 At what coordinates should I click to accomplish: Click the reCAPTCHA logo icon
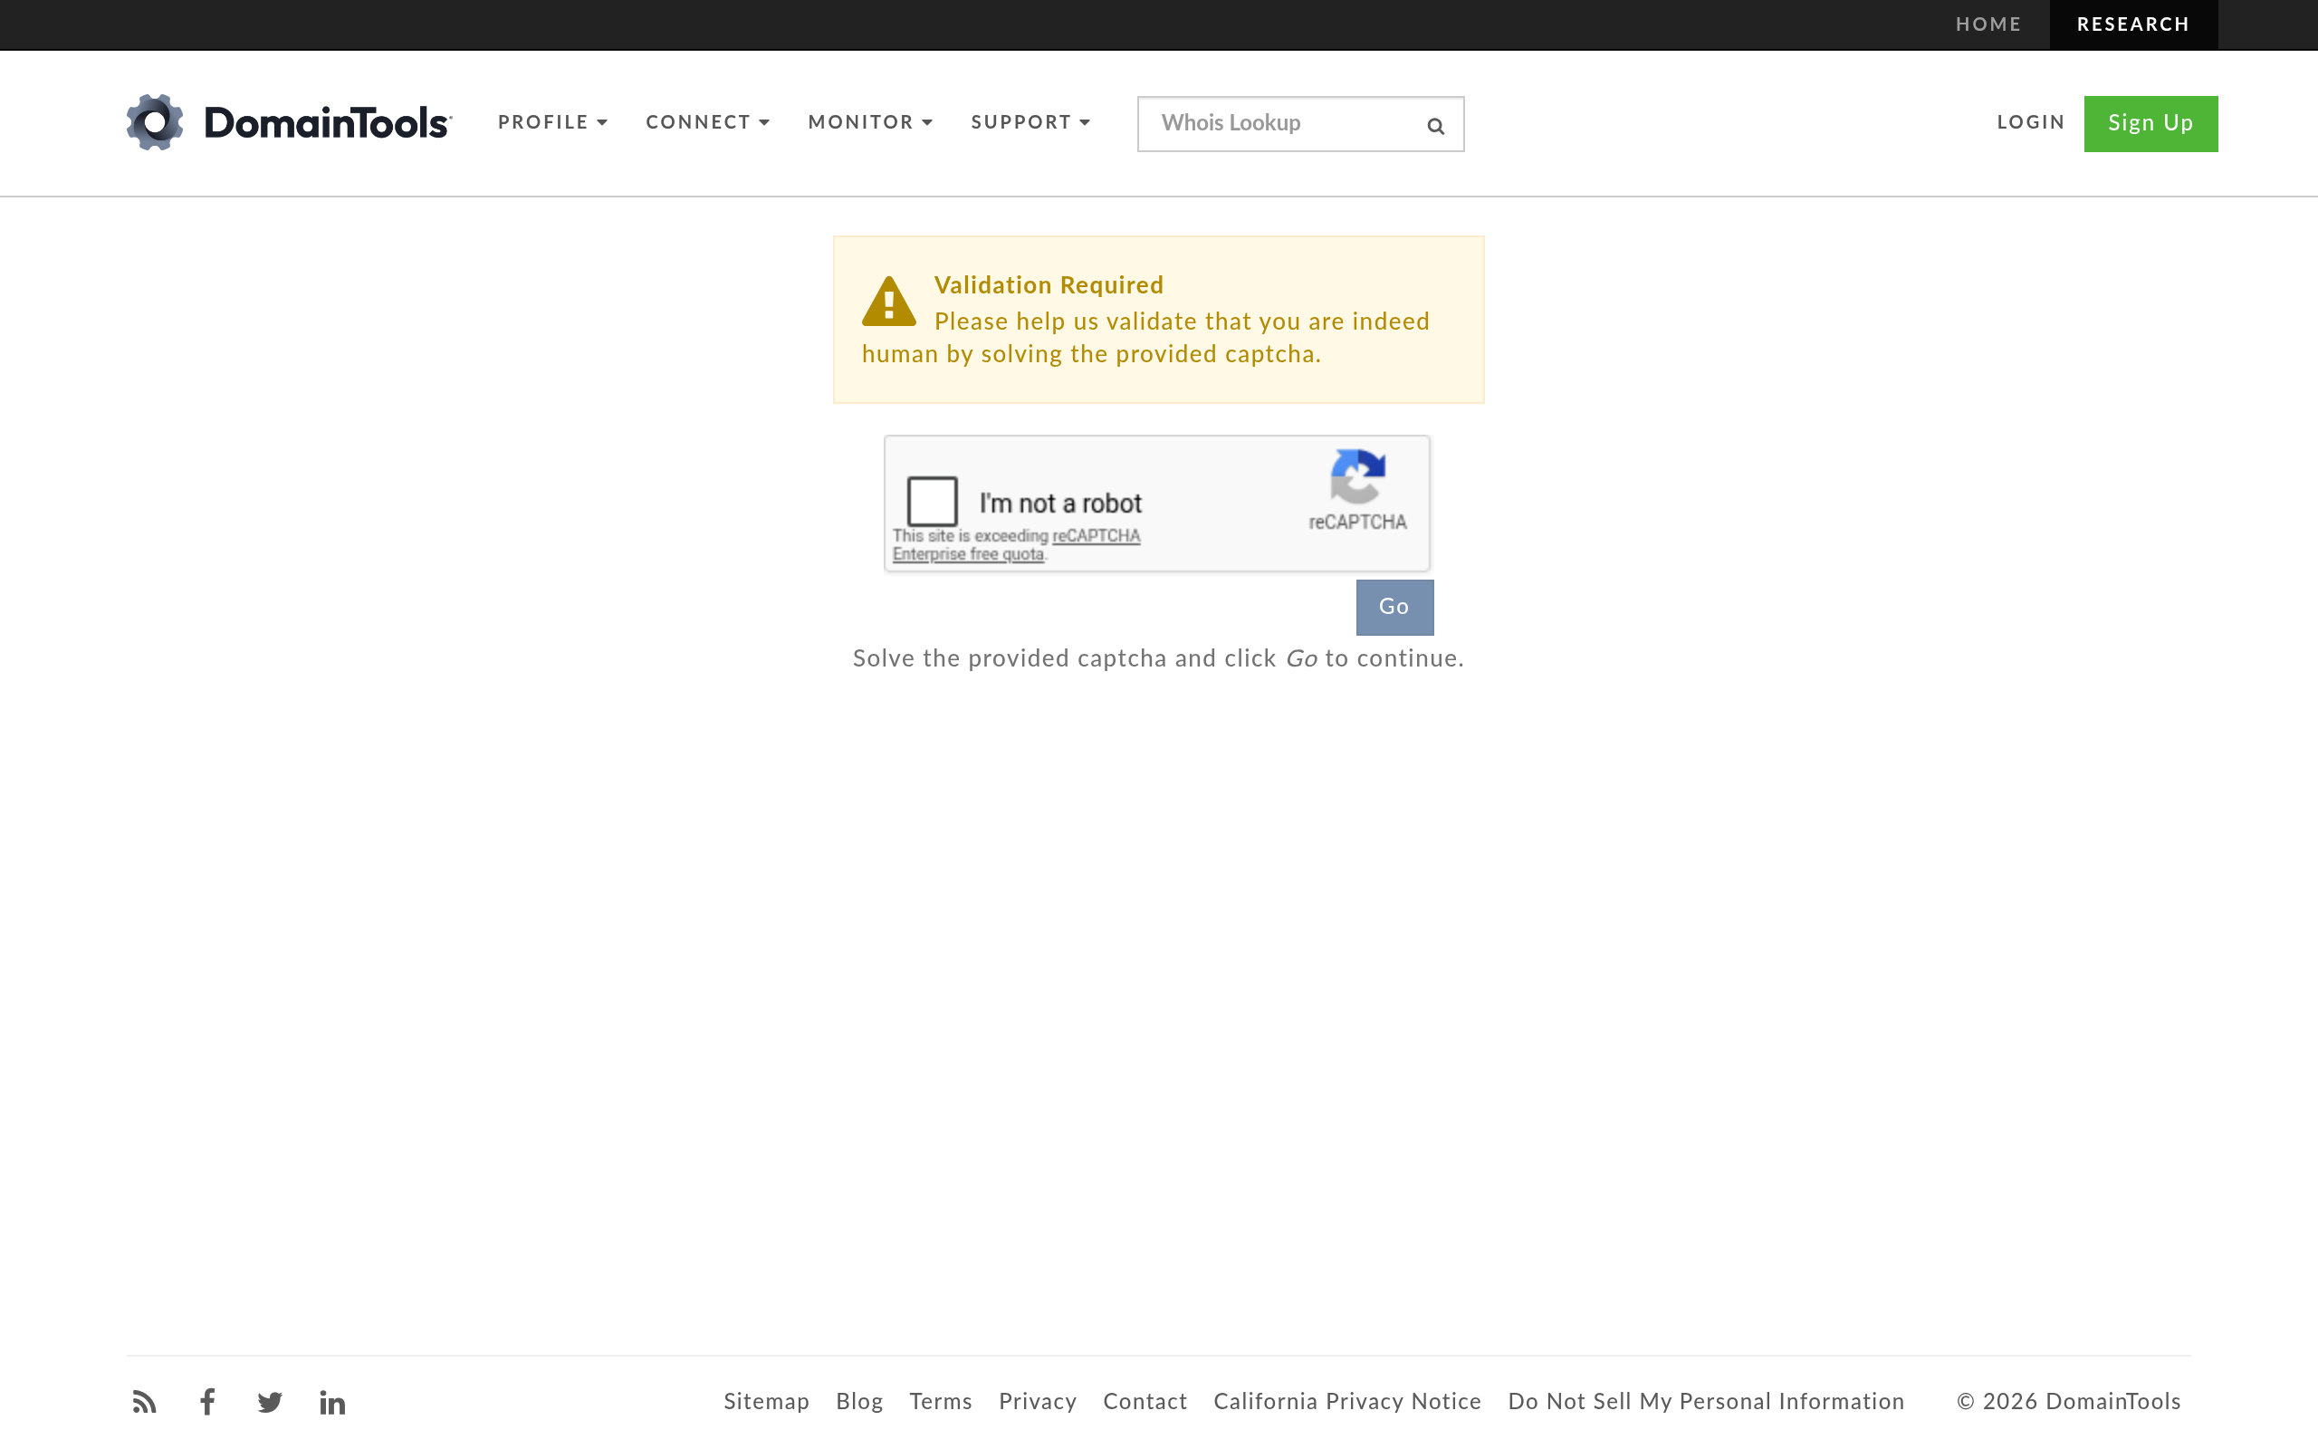(1358, 476)
